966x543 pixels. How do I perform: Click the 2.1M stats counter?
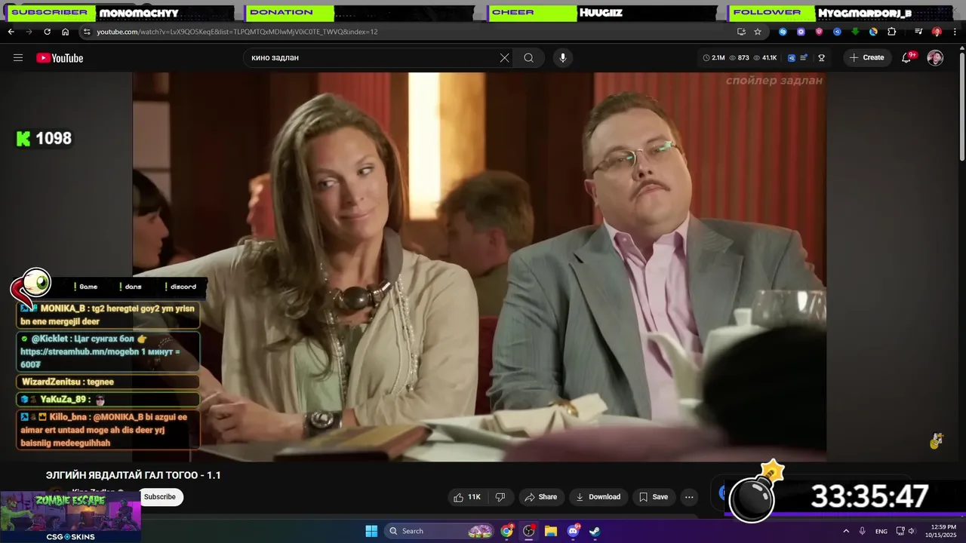714,58
